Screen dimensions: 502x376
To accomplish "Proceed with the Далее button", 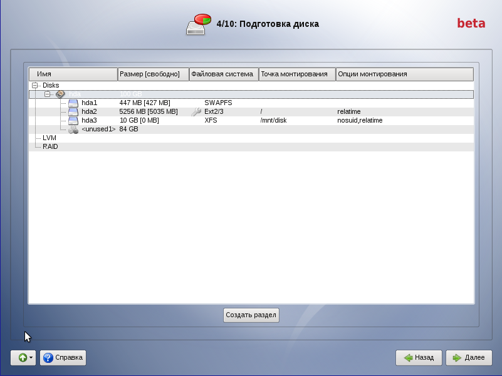I will click(469, 358).
